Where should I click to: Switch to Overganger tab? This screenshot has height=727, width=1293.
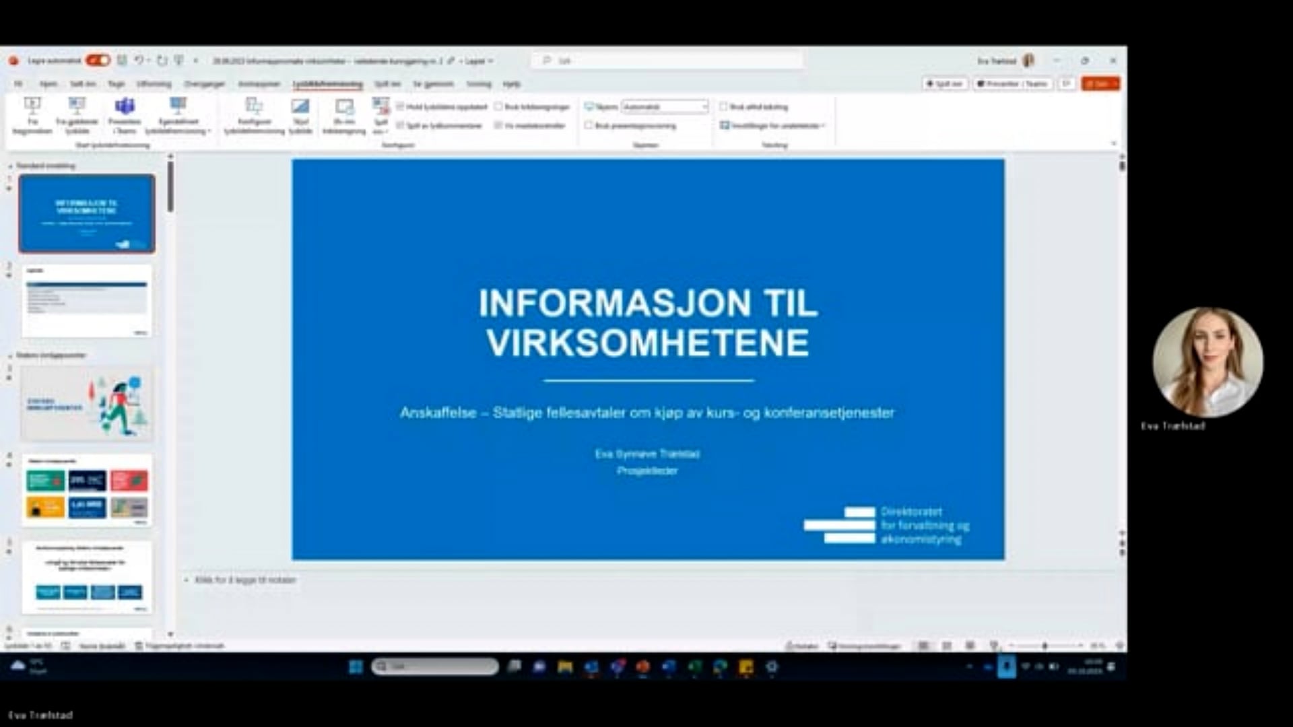click(204, 83)
